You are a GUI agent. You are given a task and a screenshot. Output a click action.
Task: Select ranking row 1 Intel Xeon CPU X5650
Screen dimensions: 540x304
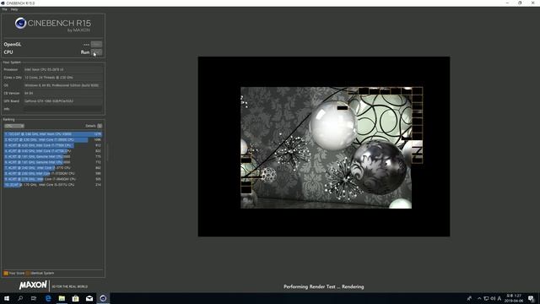53,134
